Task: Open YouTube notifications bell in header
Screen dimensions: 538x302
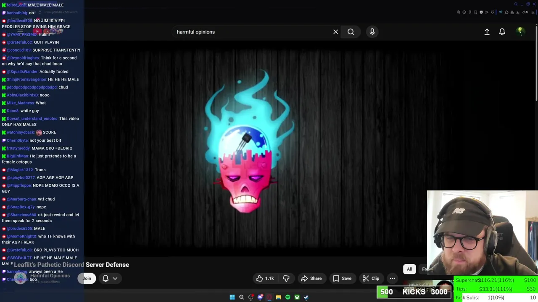Action: pos(502,32)
